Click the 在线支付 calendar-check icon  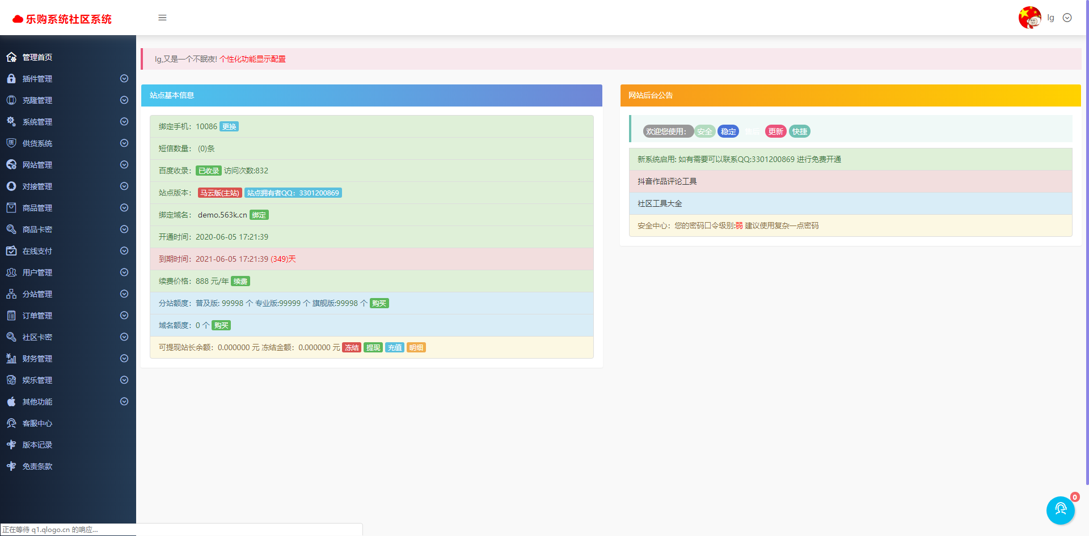[x=11, y=251]
